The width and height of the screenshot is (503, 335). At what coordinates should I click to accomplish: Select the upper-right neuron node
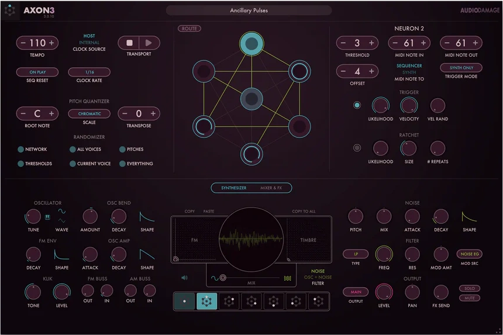click(299, 71)
